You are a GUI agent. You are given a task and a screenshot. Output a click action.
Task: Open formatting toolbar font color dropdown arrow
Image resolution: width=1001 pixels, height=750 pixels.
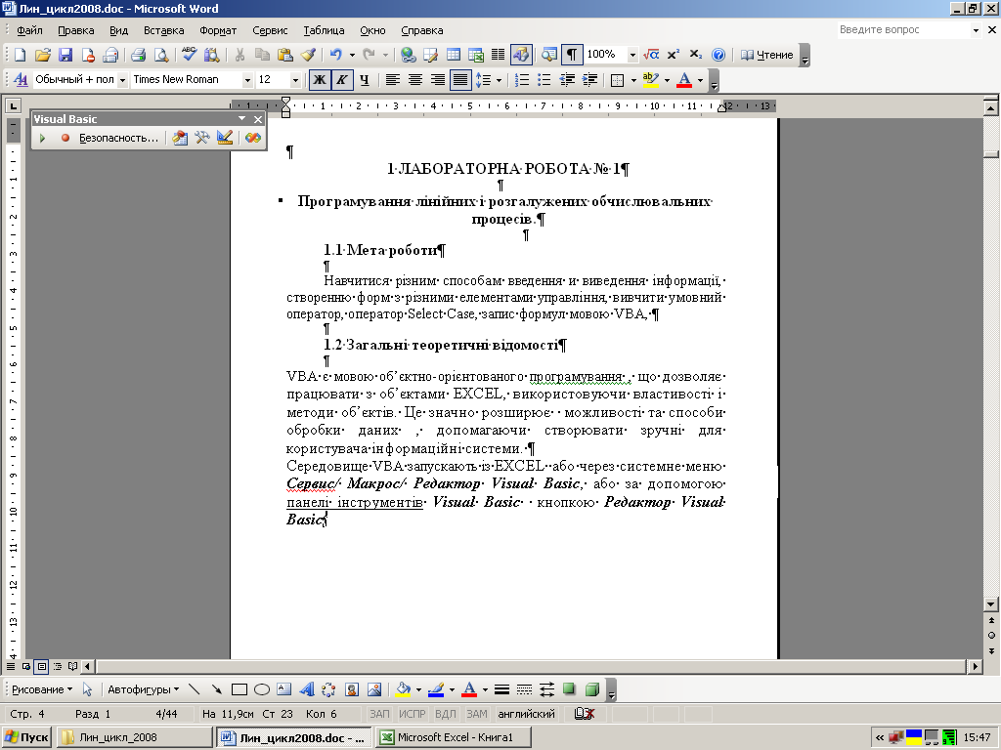700,80
